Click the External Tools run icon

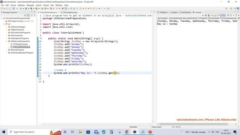point(36,9)
